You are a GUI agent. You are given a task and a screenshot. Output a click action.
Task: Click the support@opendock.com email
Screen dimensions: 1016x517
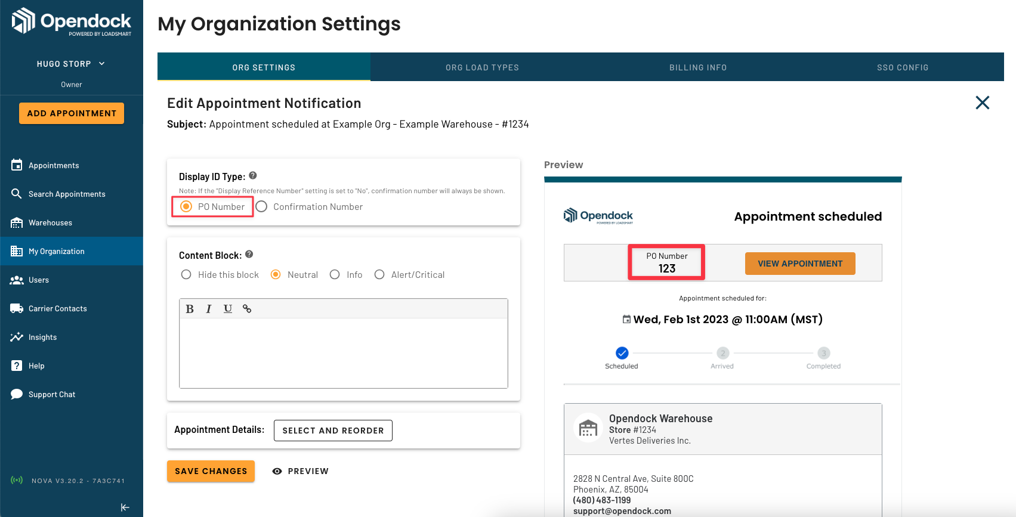tap(622, 511)
